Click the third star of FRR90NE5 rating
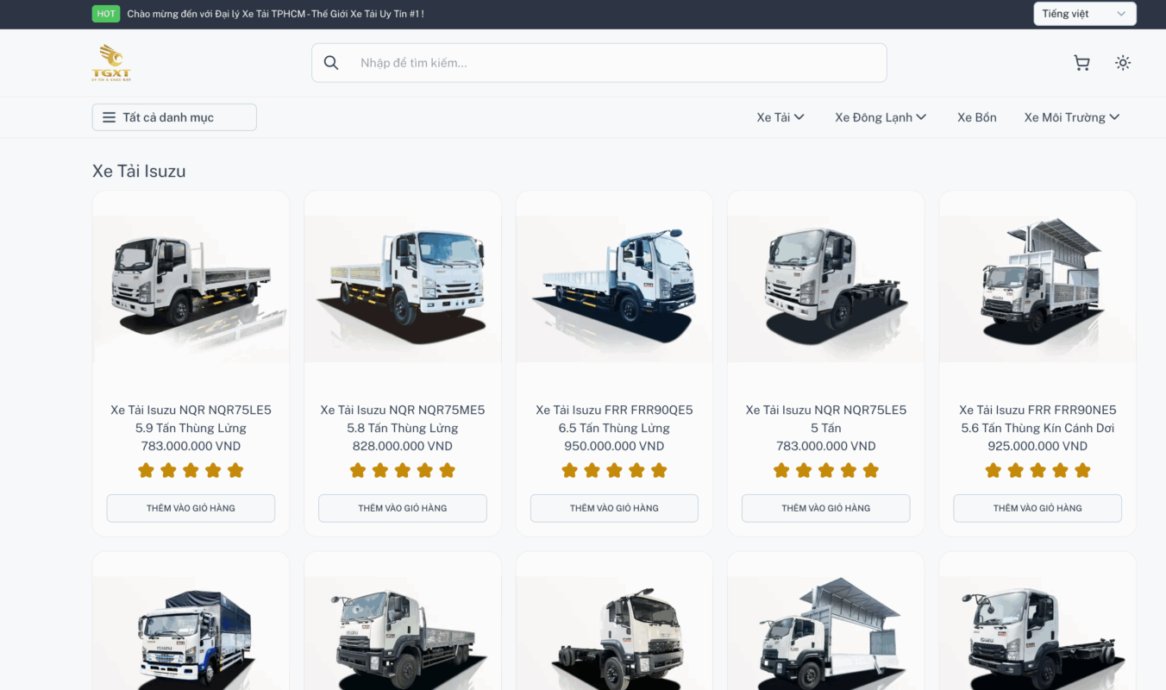Image resolution: width=1166 pixels, height=690 pixels. (1037, 470)
